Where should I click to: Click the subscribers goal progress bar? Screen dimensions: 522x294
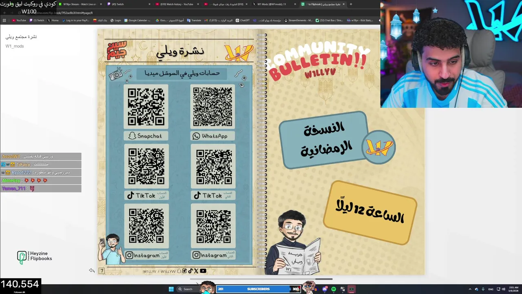258,289
